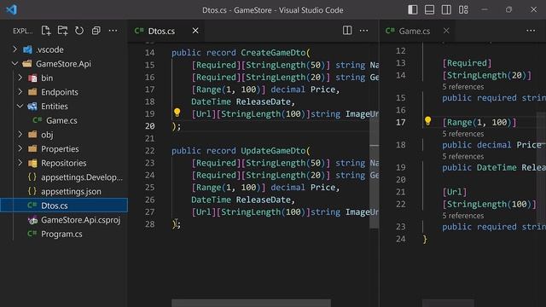Click ReleaseDate on line 18 of Dtos.cs
The width and height of the screenshot is (546, 307).
(263, 101)
